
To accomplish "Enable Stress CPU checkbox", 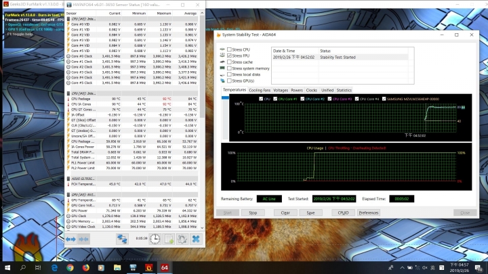I will point(229,49).
